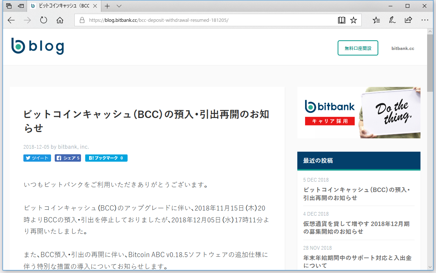Click the 無料口座開設 button
This screenshot has height=273, width=436.
click(x=358, y=48)
